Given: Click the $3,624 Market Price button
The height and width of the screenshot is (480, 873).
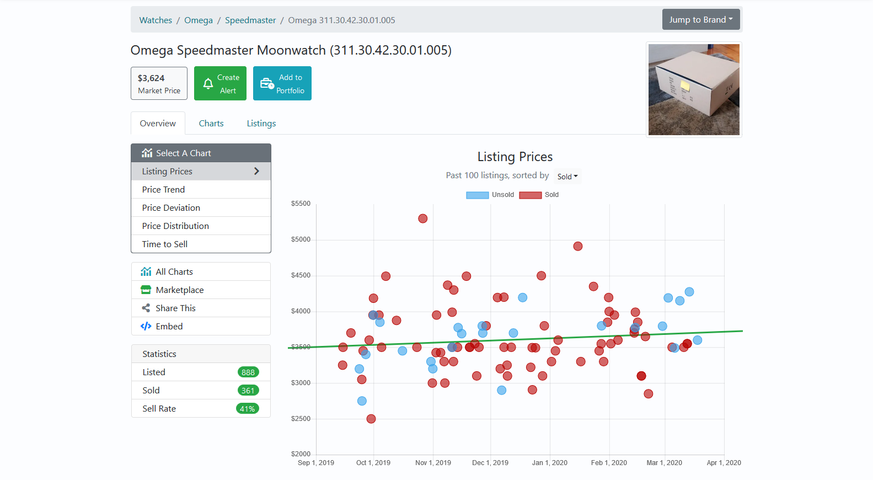Looking at the screenshot, I should coord(159,83).
